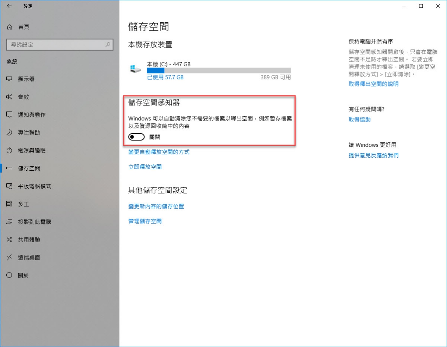Click the back arrow icon
The image size is (447, 347).
tap(9, 6)
